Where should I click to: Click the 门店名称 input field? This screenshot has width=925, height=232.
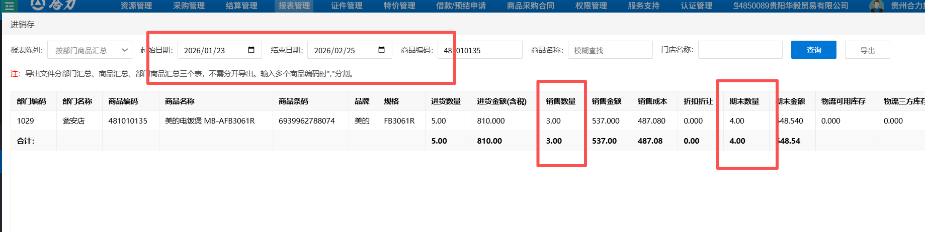pyautogui.click(x=740, y=50)
